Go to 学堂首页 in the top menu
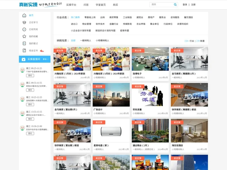Screen dimensions: 227x170 101,5
